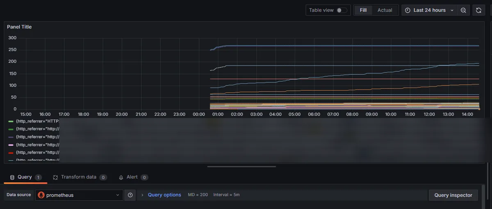Open the Query inspector

453,195
